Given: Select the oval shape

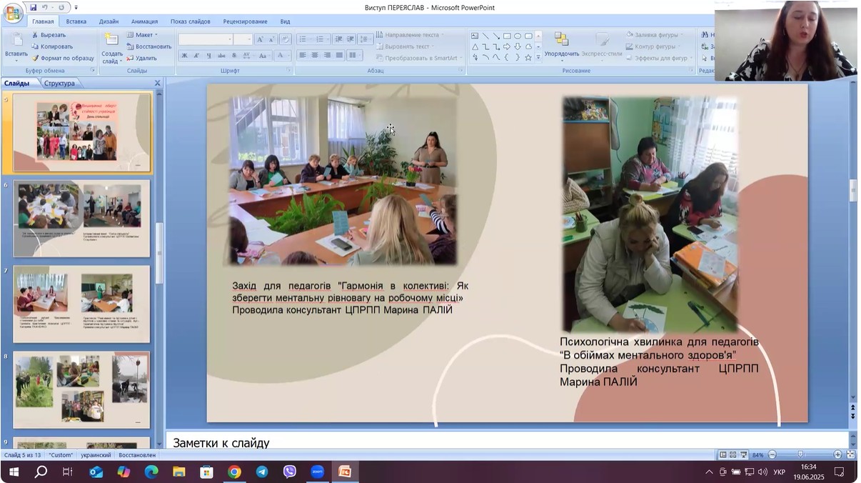Looking at the screenshot, I should pos(518,36).
